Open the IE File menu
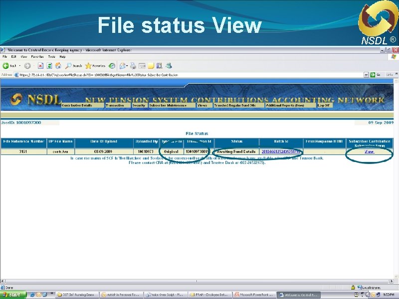Image resolution: width=399 pixels, height=299 pixels. [x=4, y=57]
